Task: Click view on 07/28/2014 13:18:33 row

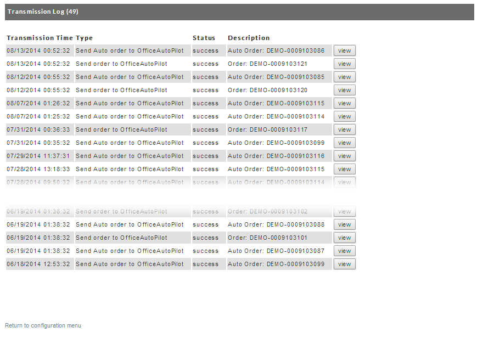Action: coord(344,169)
